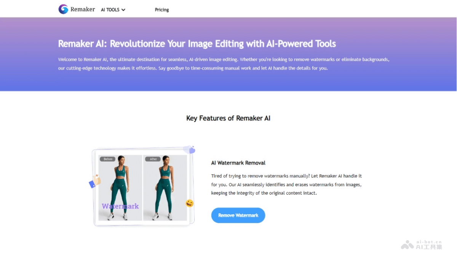Click the Before label badge
The image size is (457, 257).
[x=107, y=159]
